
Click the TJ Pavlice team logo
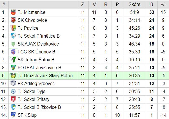pos(13,28)
